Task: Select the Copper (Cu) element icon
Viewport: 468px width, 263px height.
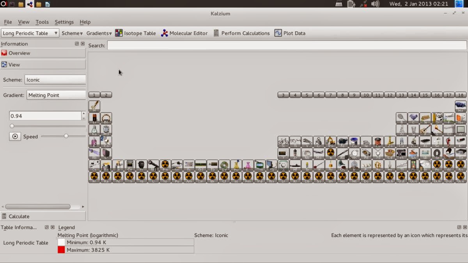Action: click(x=378, y=142)
